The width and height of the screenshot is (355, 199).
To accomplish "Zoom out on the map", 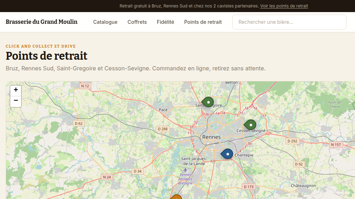I will point(16,101).
